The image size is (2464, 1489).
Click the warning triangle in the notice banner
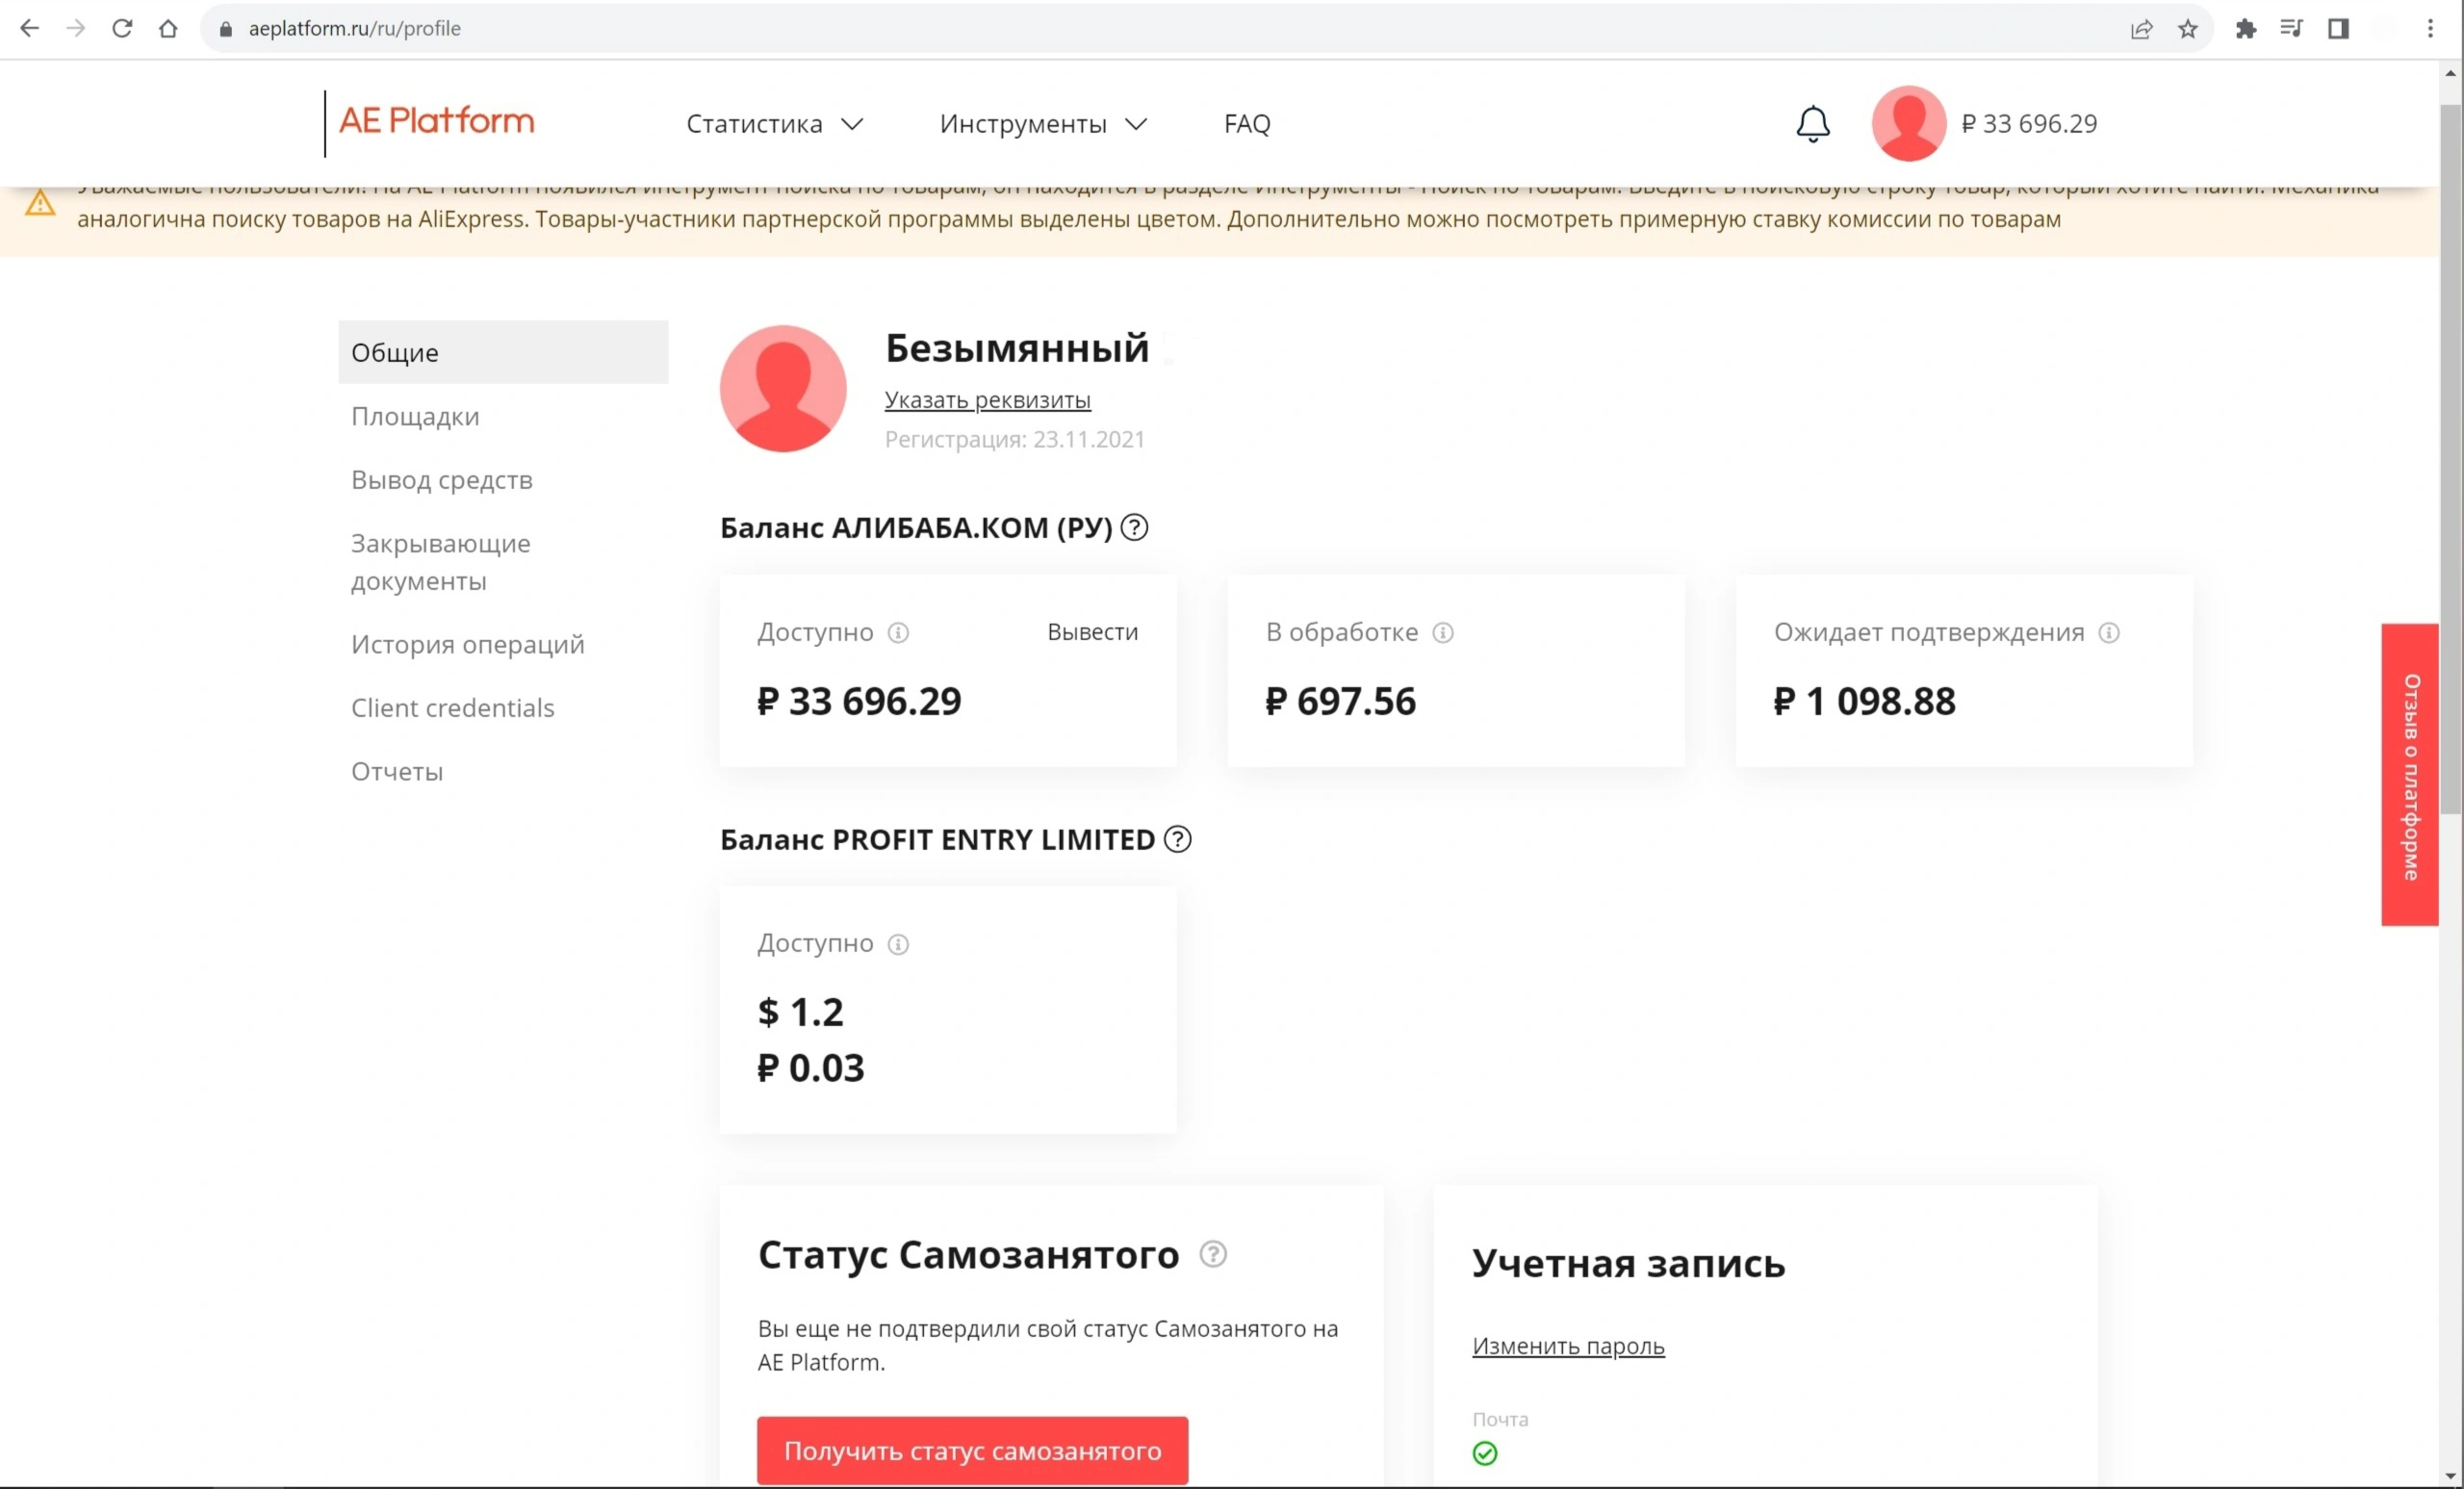click(40, 203)
